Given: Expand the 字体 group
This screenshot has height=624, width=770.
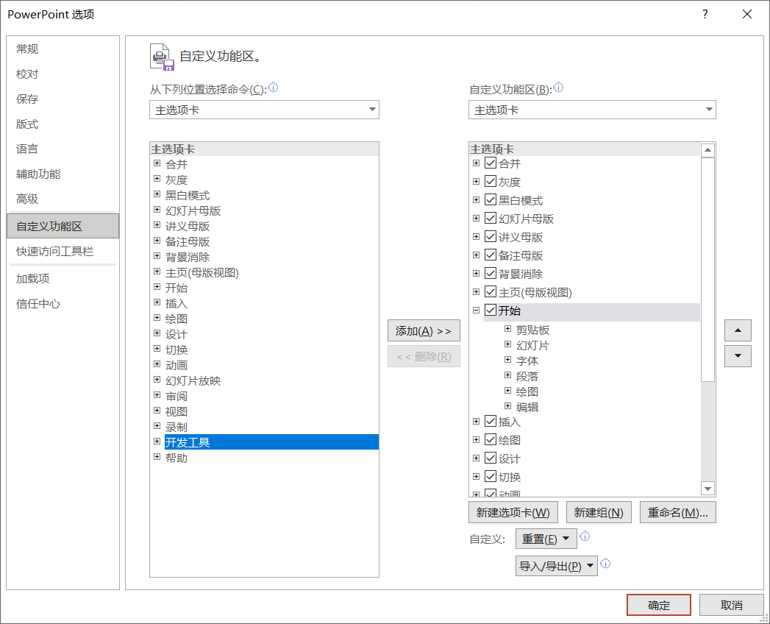Looking at the screenshot, I should 507,360.
